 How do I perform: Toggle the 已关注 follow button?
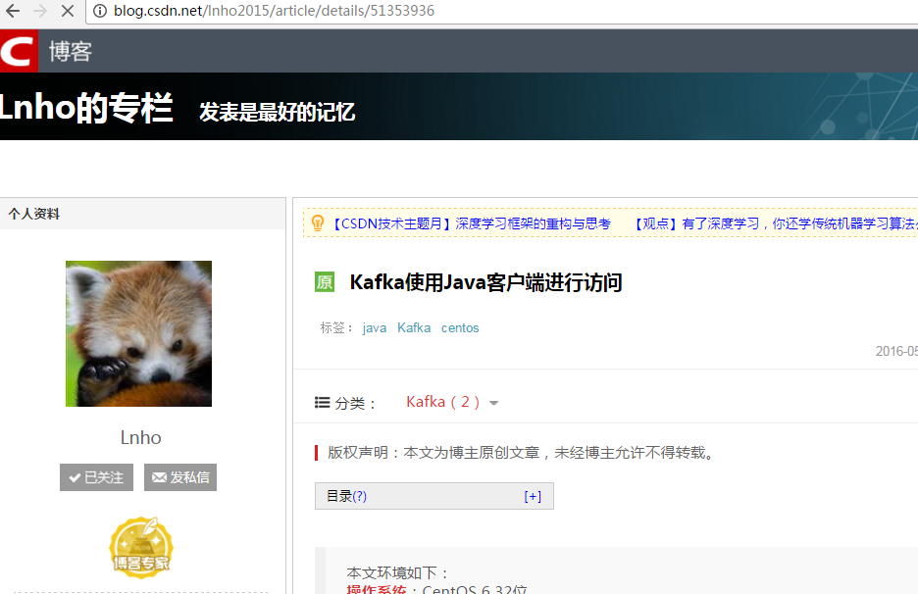96,477
